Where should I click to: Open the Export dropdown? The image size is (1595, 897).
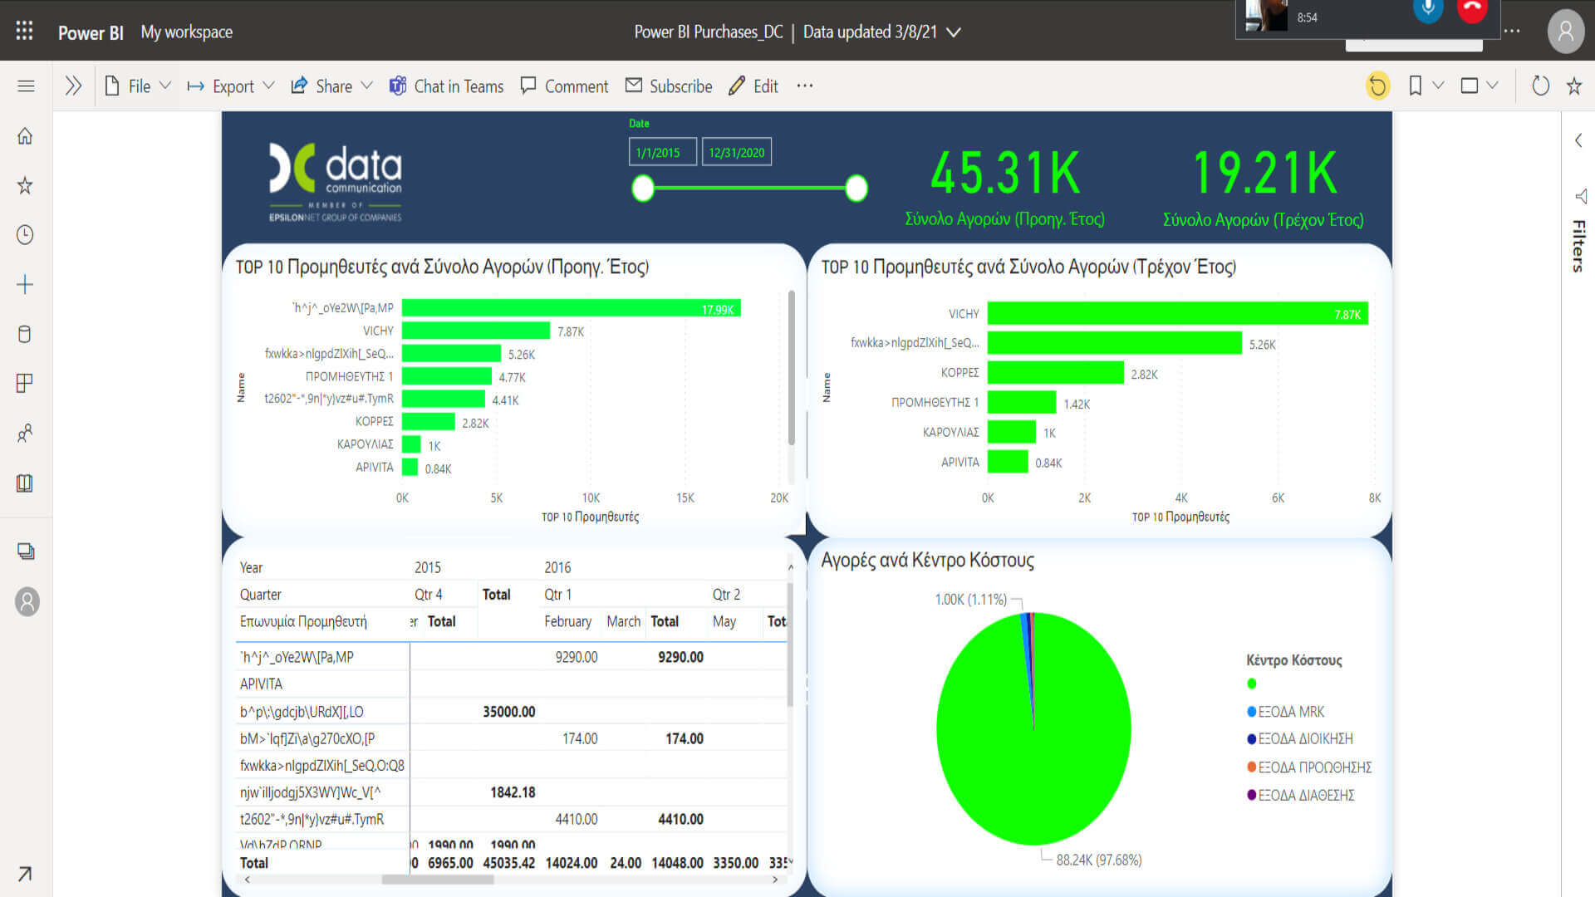231,86
